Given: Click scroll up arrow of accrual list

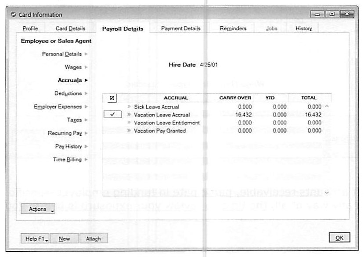Looking at the screenshot, I should coord(327,106).
